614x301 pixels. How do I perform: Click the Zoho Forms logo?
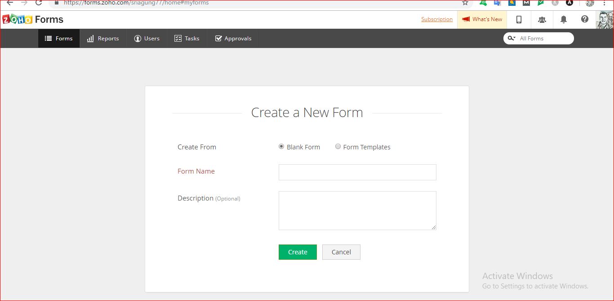tap(33, 20)
